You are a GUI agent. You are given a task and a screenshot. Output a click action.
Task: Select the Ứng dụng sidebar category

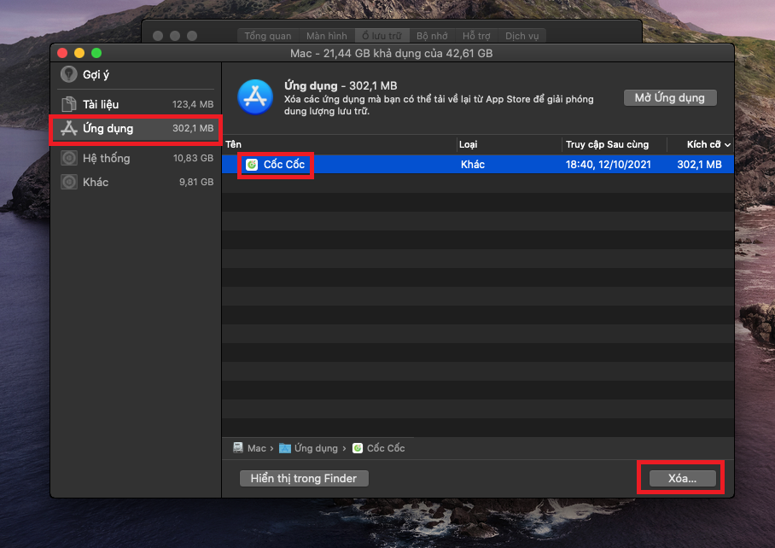coord(137,129)
